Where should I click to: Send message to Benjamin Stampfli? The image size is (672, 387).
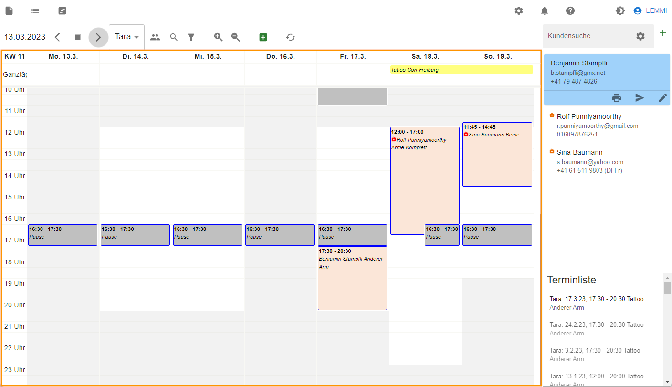[640, 98]
